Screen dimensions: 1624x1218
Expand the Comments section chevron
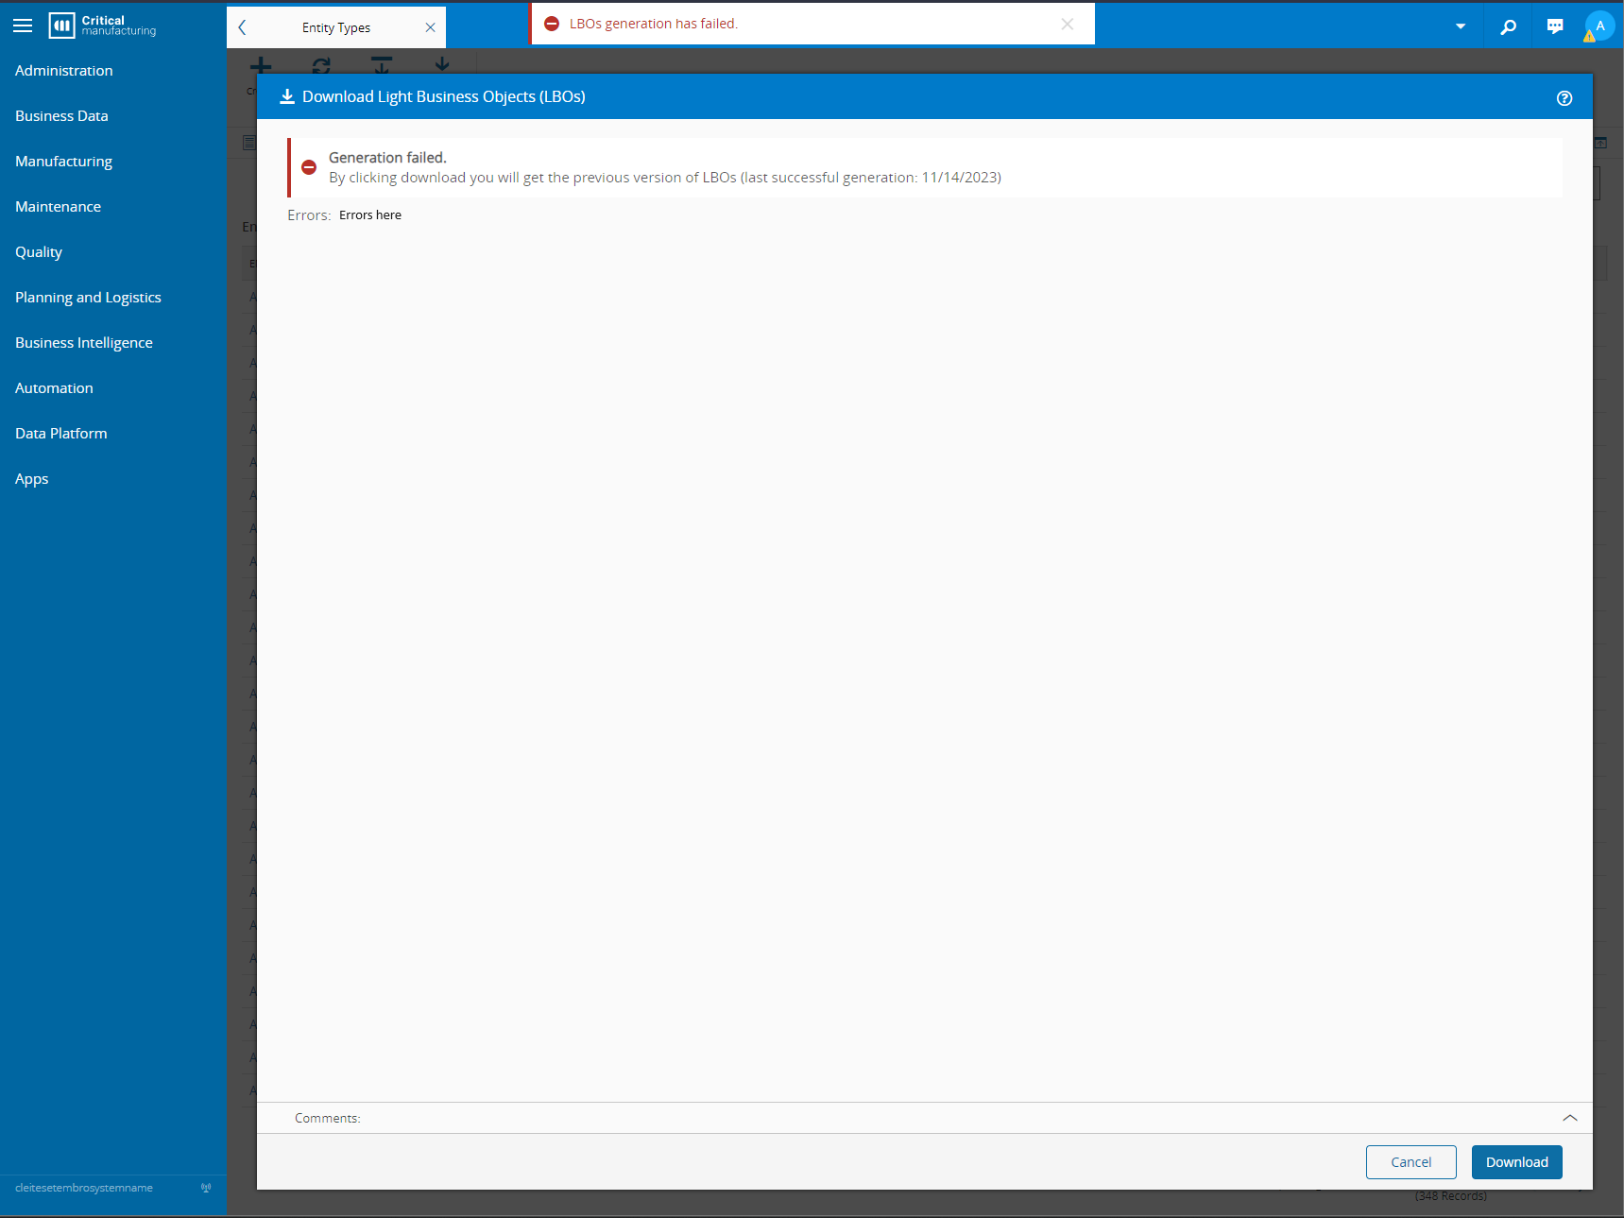[x=1570, y=1118]
